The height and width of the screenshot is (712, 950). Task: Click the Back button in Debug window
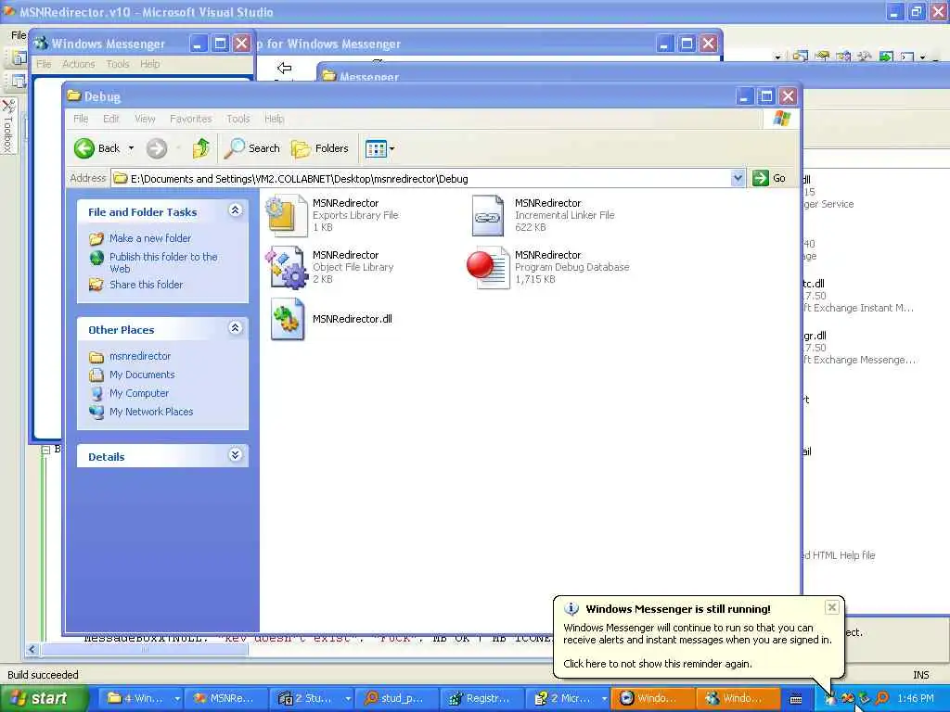(96, 148)
